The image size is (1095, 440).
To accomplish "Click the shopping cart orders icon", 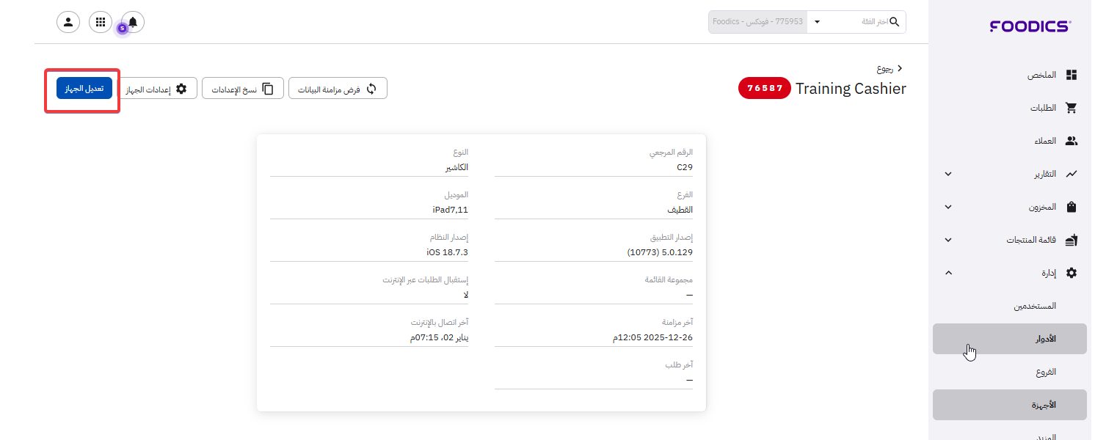I will 1071,108.
